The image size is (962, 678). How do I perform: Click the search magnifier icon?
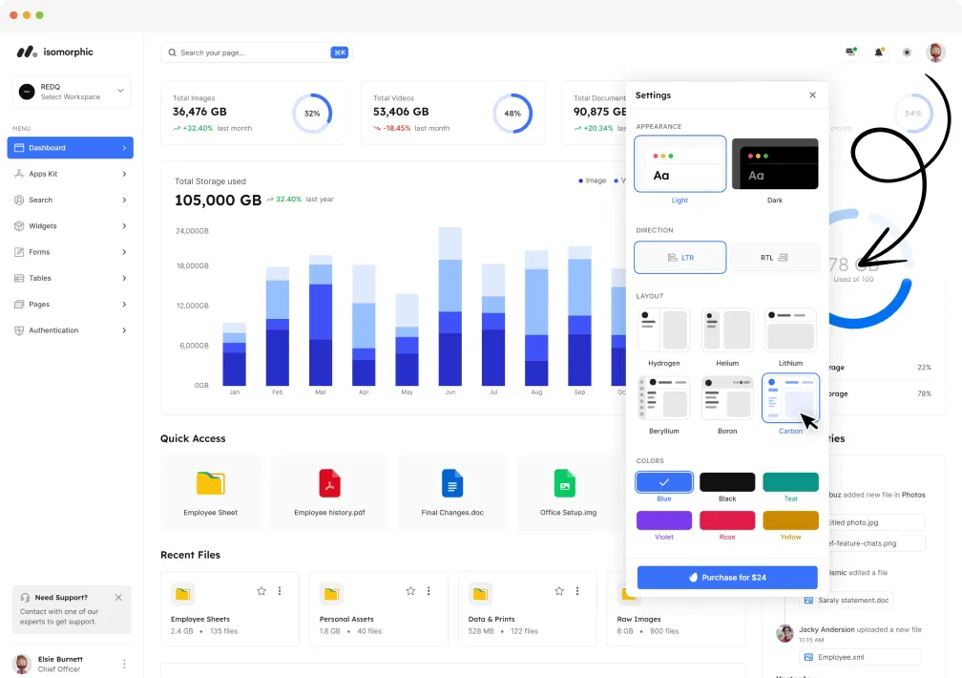pyautogui.click(x=173, y=53)
